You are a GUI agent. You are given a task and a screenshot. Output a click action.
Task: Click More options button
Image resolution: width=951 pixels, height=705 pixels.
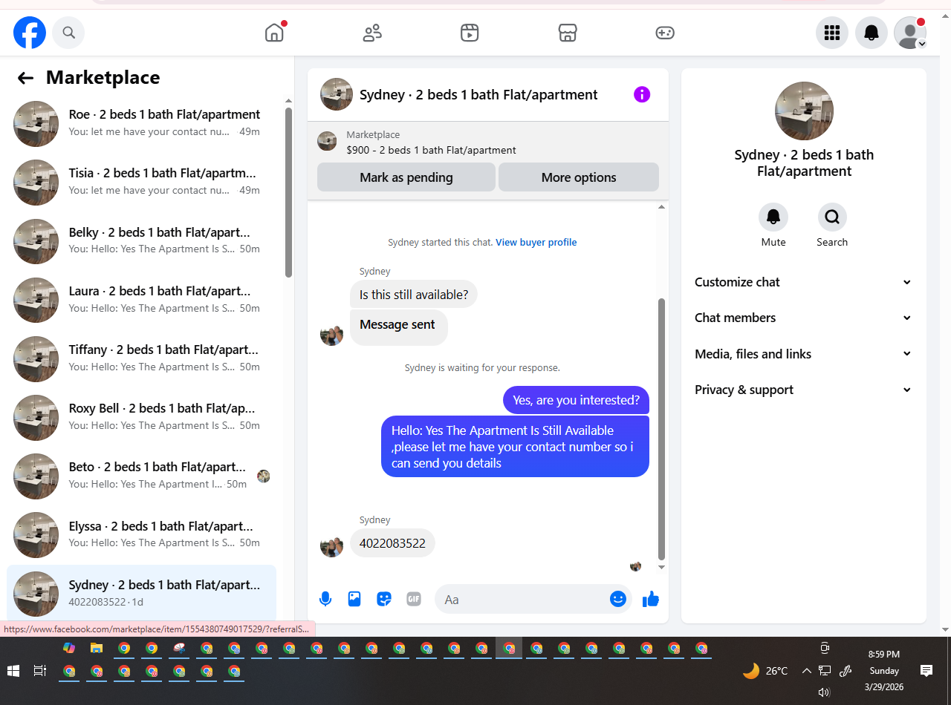579,177
